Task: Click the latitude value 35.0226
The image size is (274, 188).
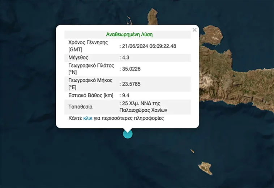Action: pos(131,69)
